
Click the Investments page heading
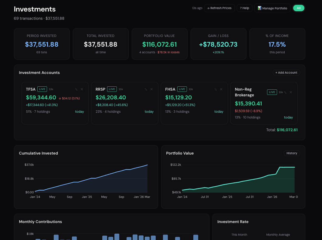click(35, 9)
